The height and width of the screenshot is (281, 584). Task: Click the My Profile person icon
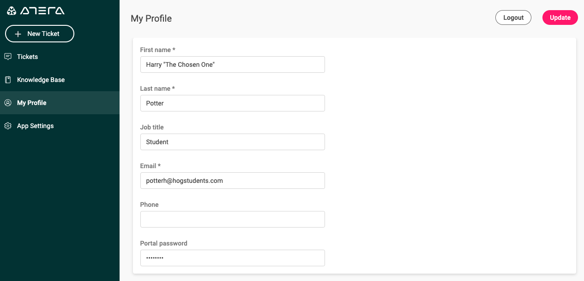[x=8, y=103]
